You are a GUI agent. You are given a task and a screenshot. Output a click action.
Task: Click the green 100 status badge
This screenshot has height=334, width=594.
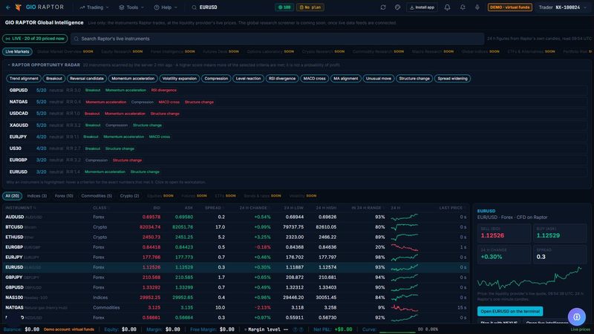click(284, 7)
